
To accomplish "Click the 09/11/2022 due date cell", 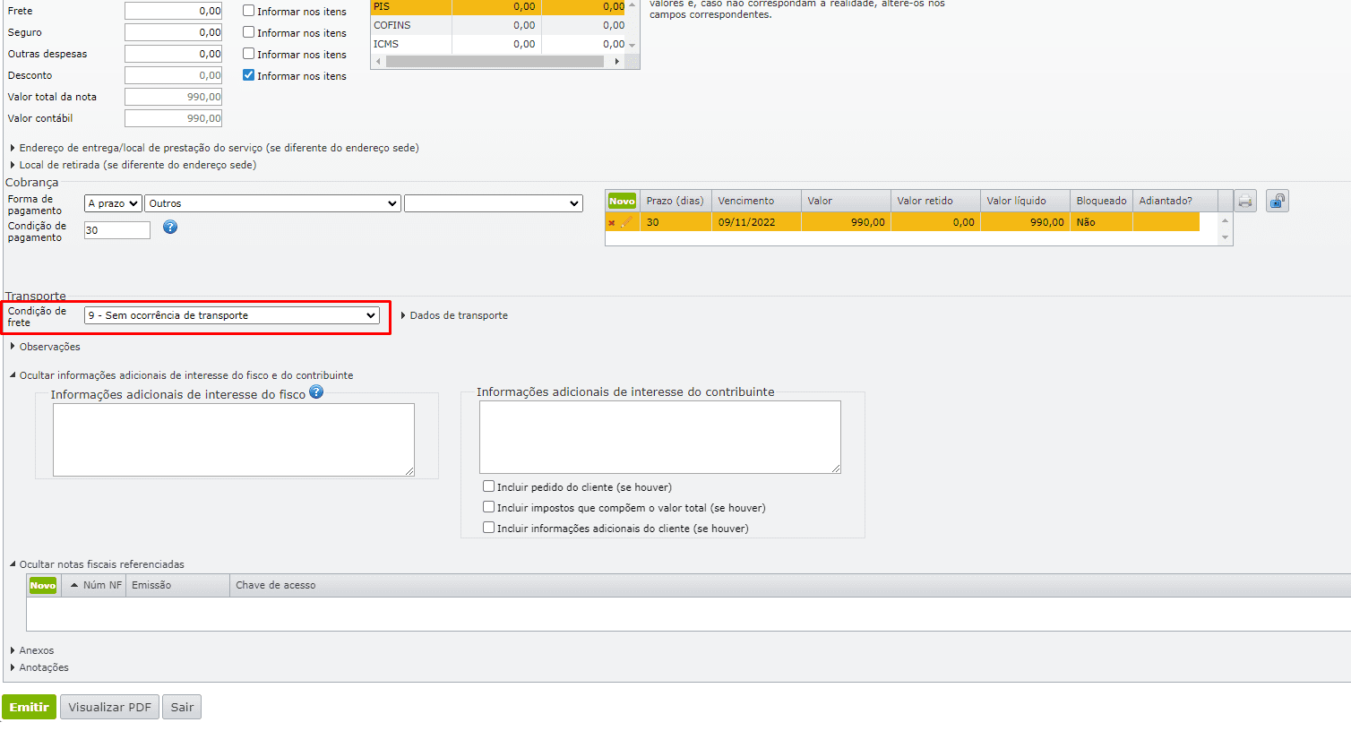I will pyautogui.click(x=757, y=222).
